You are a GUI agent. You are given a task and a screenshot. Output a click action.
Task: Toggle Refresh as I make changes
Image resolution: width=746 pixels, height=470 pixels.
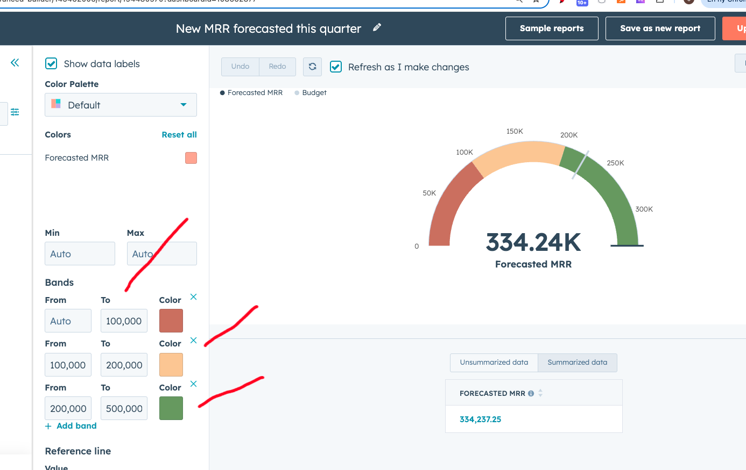coord(336,67)
